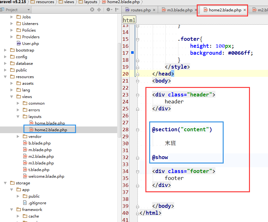This screenshot has width=268, height=222.
Task: Open the Project panel gear settings
Action: (x=108, y=10)
